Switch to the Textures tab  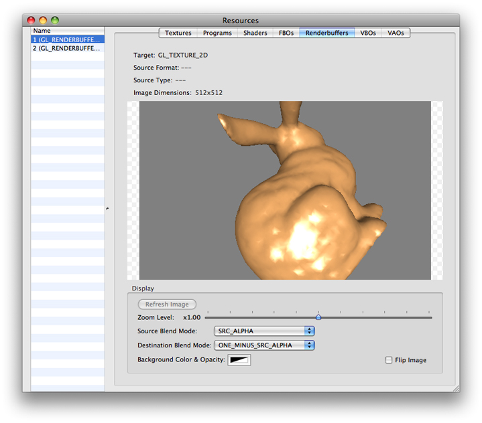(x=178, y=33)
